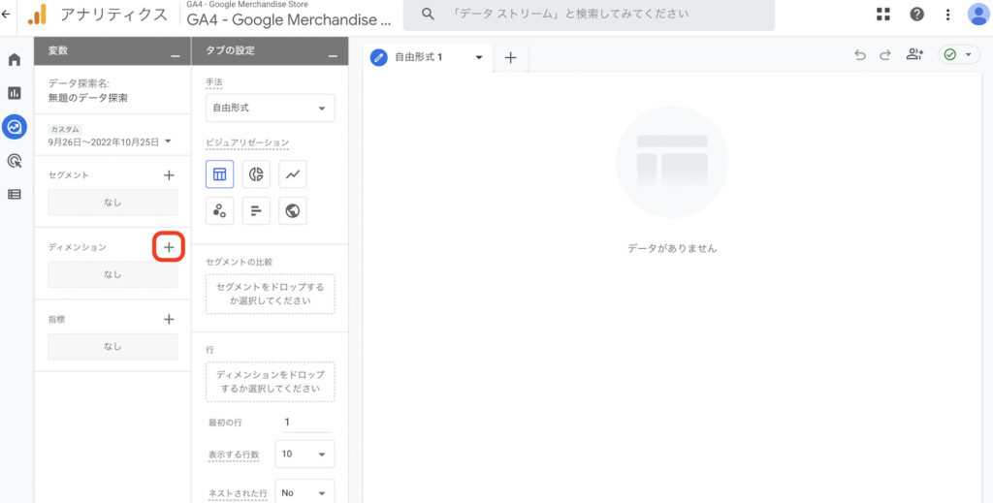This screenshot has height=503, width=993.
Task: Click the share exploration icon
Action: click(914, 55)
